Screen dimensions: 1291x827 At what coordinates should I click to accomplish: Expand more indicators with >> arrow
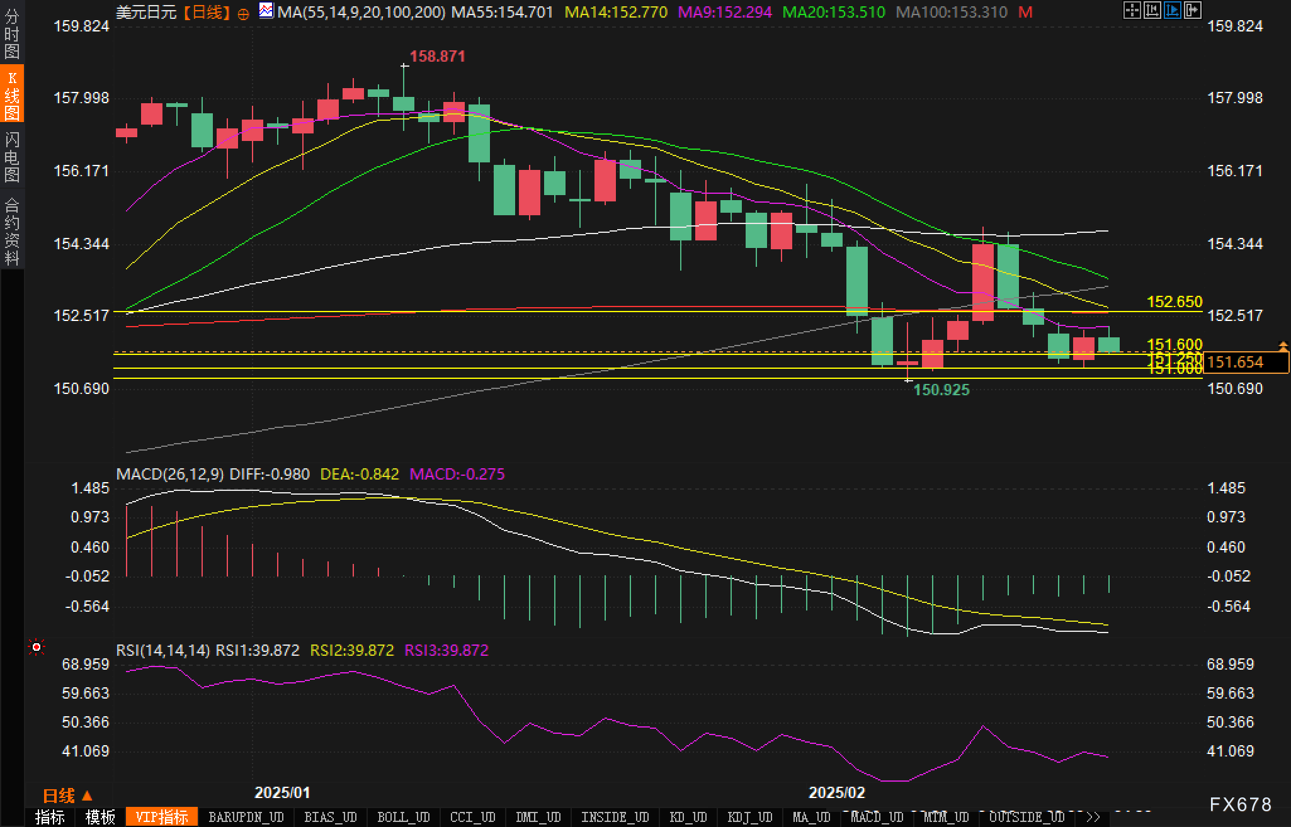click(1093, 817)
